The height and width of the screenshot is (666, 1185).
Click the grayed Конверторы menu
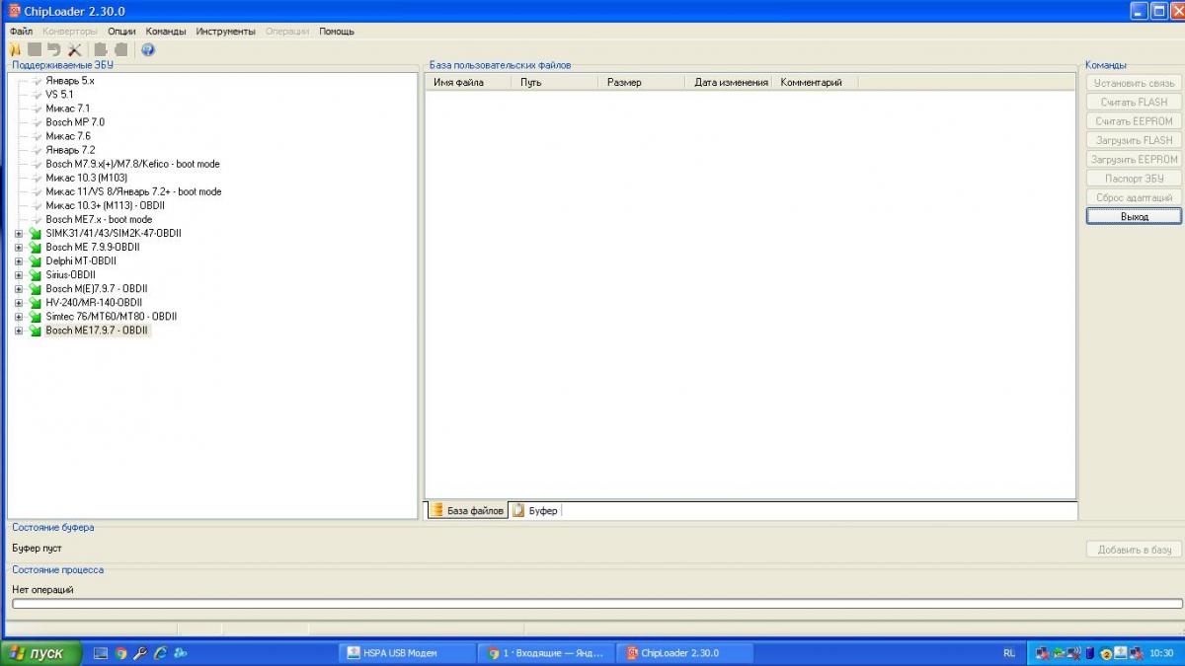(70, 32)
